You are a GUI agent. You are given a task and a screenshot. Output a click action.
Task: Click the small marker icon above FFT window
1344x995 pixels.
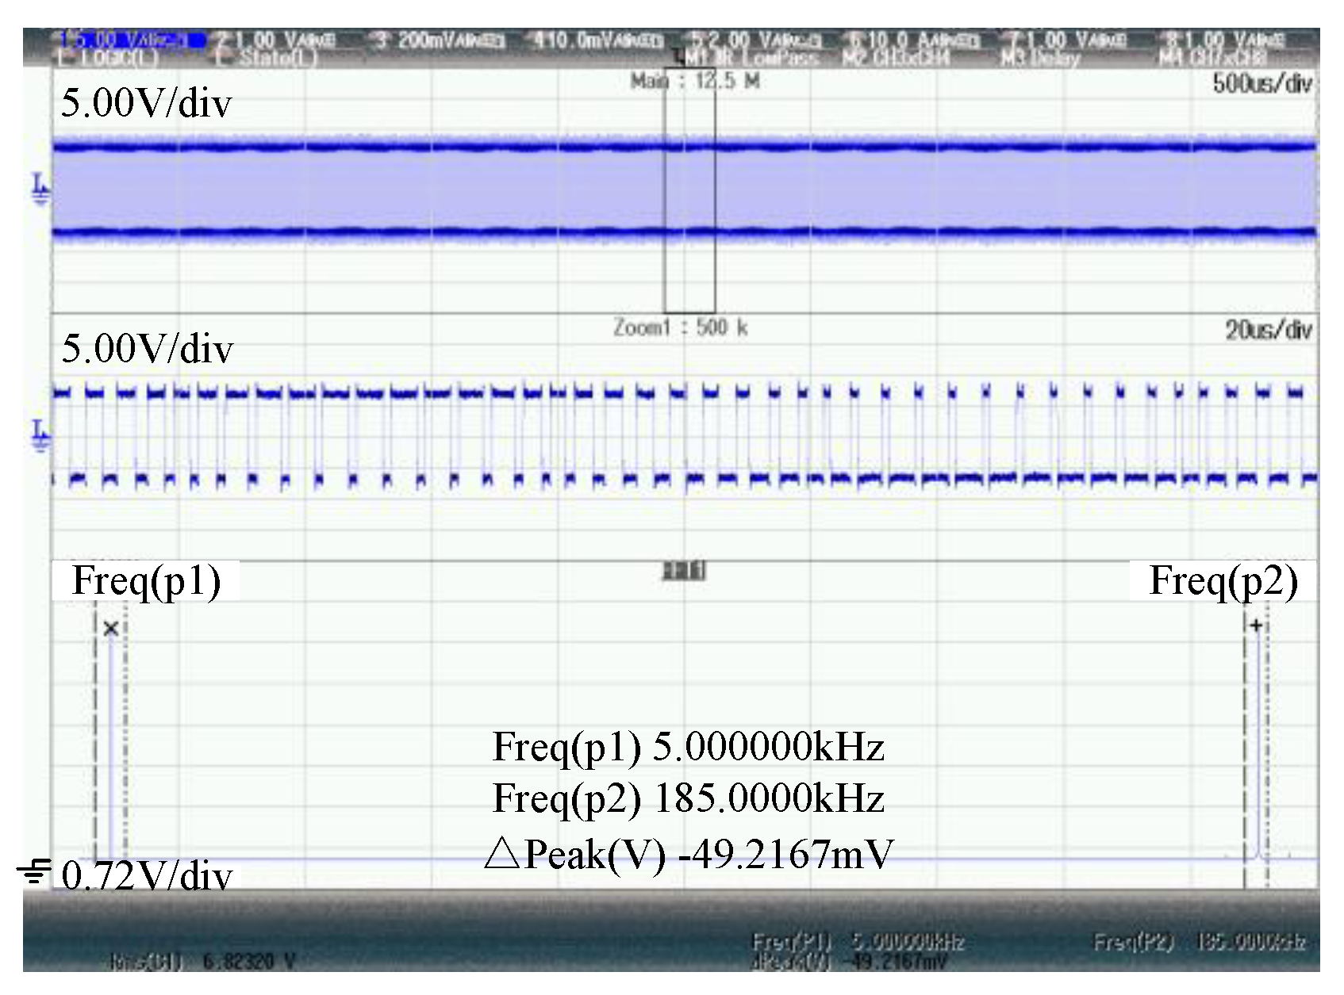point(684,571)
